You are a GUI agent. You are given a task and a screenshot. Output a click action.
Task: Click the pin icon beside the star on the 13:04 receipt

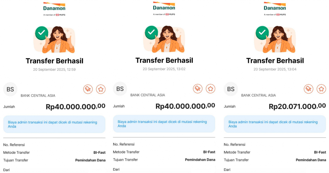[x=309, y=89]
